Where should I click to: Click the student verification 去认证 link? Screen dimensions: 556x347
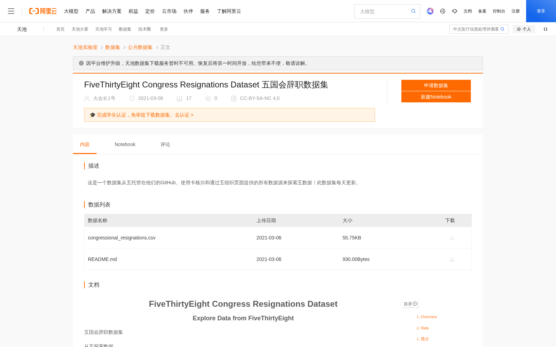click(x=184, y=115)
